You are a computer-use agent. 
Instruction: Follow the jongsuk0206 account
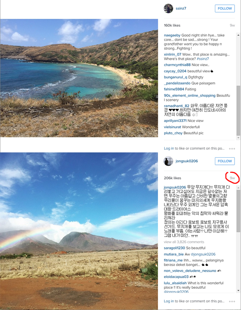[x=225, y=161]
